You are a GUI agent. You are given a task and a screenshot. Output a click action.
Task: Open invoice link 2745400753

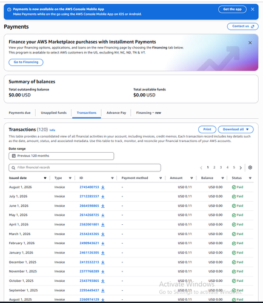tap(89, 187)
